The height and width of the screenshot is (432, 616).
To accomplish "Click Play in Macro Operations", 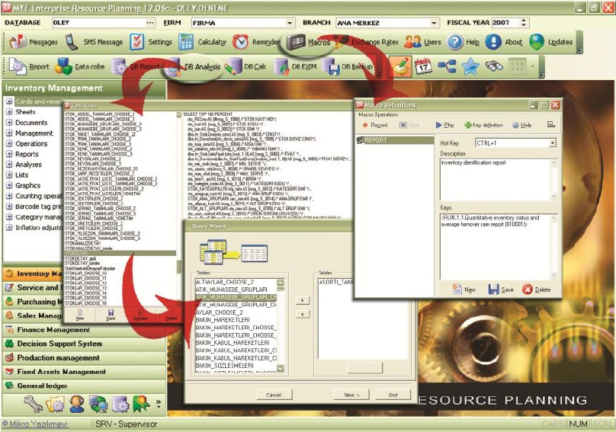I will [x=444, y=125].
